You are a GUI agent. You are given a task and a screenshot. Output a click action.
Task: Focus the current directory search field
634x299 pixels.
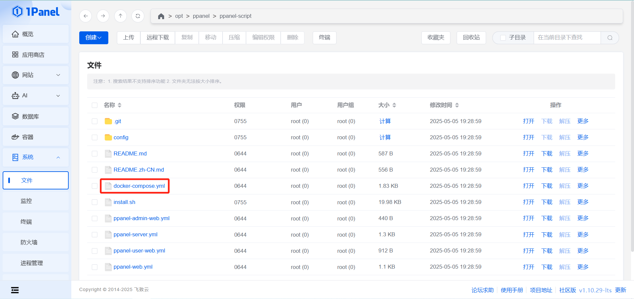(567, 38)
